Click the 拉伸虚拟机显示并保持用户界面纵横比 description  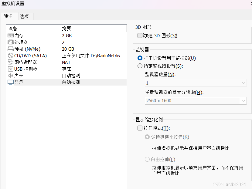click(x=191, y=148)
